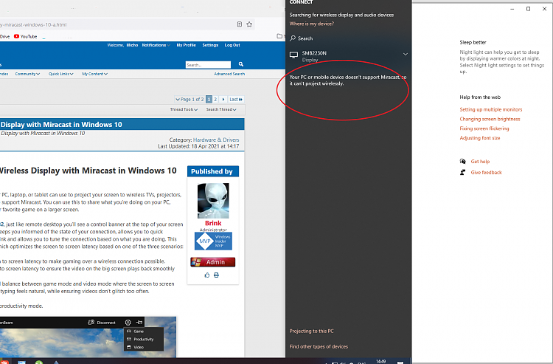Open Settings in forum header
553x364 pixels.
point(210,45)
